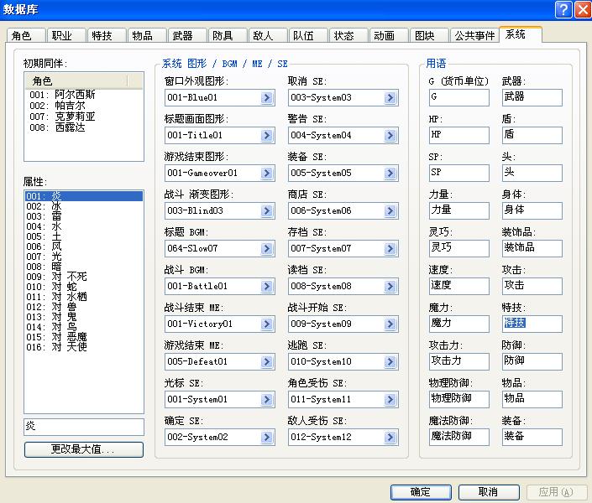Open the 状态 tab
The width and height of the screenshot is (592, 503).
[x=348, y=35]
